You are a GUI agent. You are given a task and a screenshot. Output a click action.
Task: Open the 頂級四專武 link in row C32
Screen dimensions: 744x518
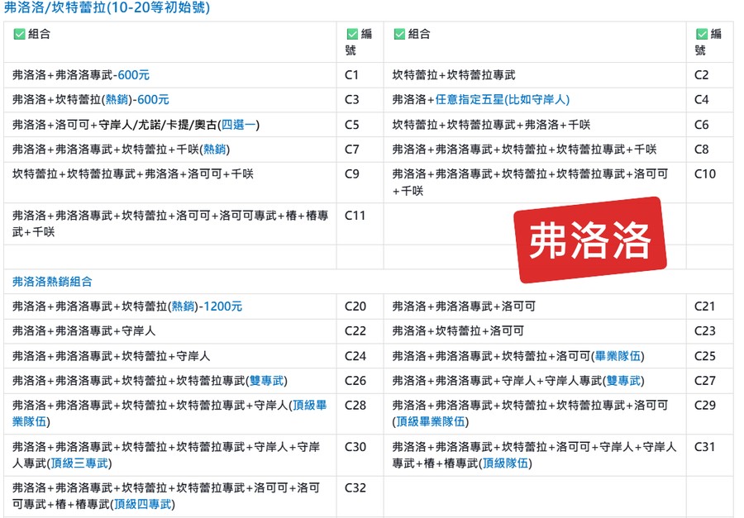[x=144, y=504]
